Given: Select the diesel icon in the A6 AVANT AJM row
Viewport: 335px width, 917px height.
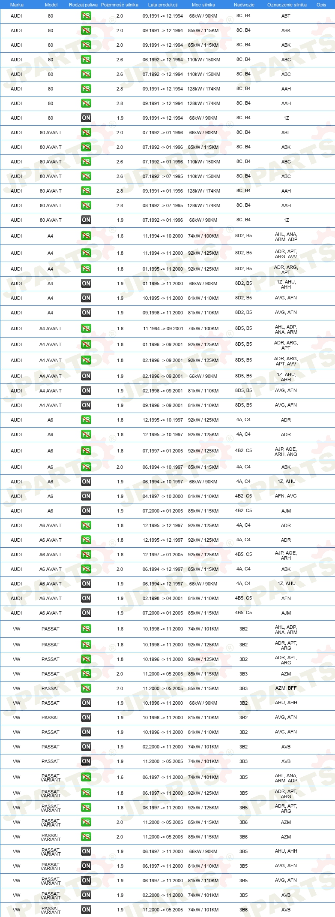Looking at the screenshot, I should click(86, 613).
